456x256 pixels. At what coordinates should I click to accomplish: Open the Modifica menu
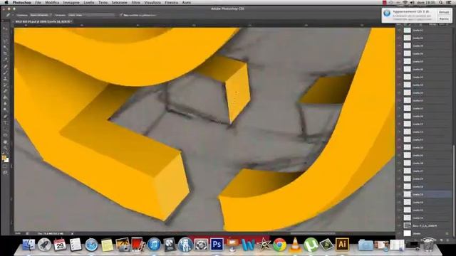click(x=52, y=2)
